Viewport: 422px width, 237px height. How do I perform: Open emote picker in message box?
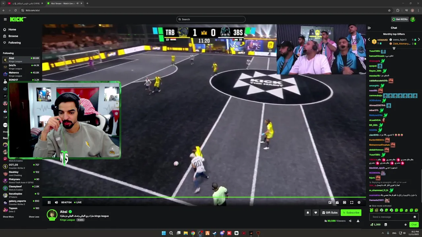click(415, 217)
